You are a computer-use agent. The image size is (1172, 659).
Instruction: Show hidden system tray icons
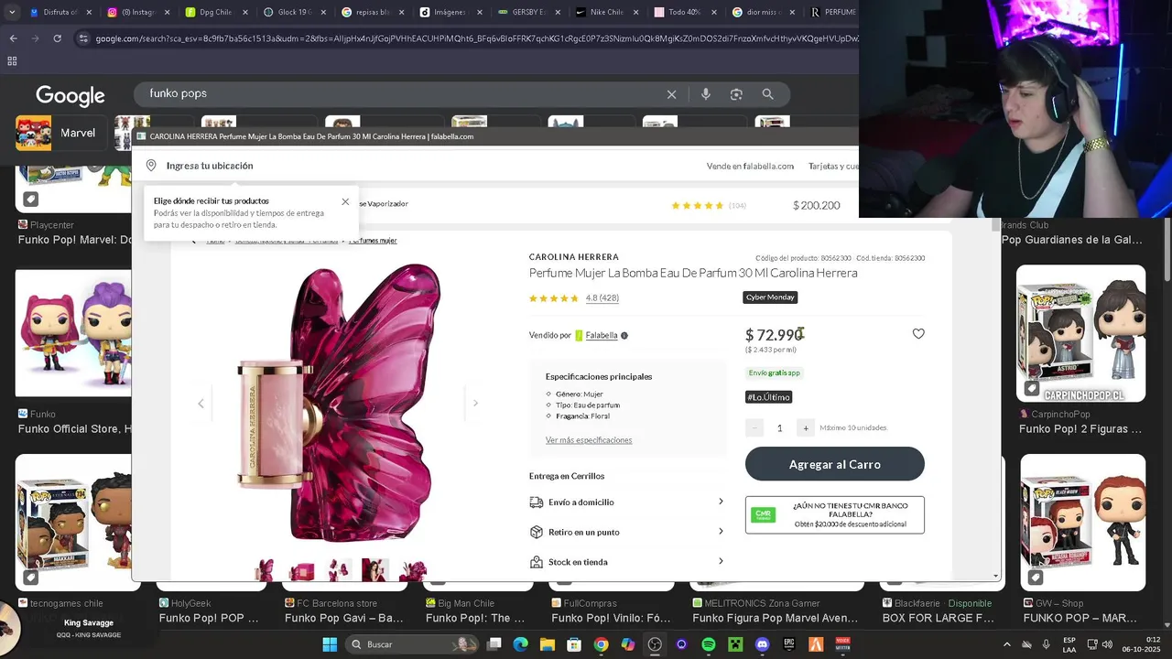(1006, 644)
